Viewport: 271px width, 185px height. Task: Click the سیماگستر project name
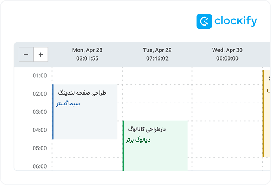click(x=68, y=104)
